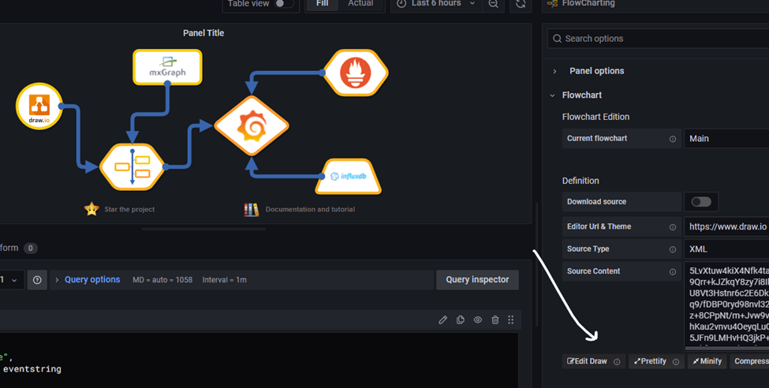Viewport: 769px width, 388px height.
Task: Duplicate the query using the copy icon
Action: point(461,319)
